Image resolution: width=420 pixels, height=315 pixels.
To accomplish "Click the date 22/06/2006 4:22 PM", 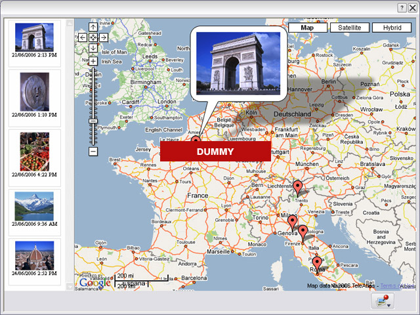I will pyautogui.click(x=34, y=175).
